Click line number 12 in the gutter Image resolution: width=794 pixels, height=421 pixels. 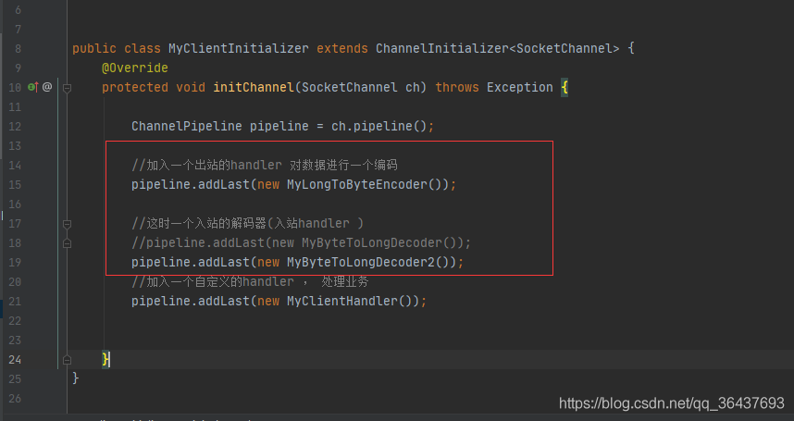click(15, 127)
